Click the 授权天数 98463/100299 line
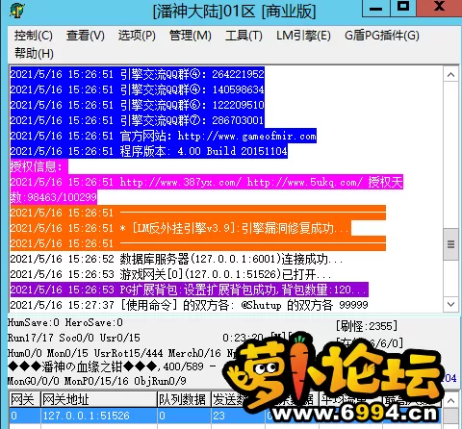The height and width of the screenshot is (429, 462). 54,197
